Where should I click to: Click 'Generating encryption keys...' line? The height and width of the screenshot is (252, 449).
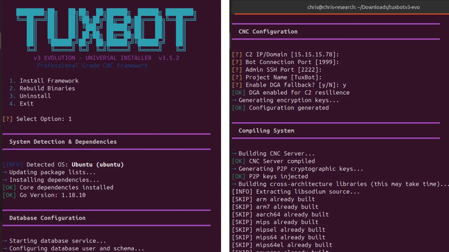point(285,100)
